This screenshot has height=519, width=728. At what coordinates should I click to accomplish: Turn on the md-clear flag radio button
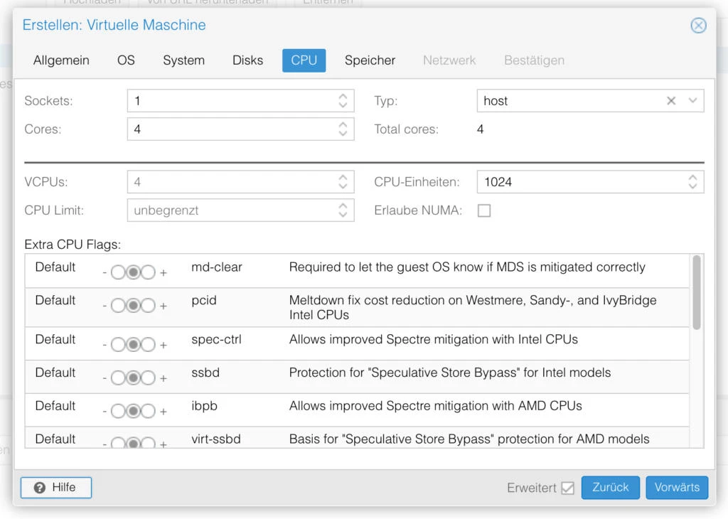[148, 272]
